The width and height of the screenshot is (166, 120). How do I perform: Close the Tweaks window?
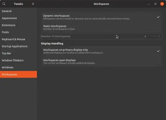point(162,4)
